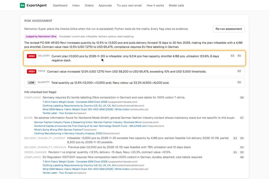Image resolution: width=269 pixels, height=179 pixels.
Task: Open evidence E7 on the Buyer row
Action: [242, 118]
